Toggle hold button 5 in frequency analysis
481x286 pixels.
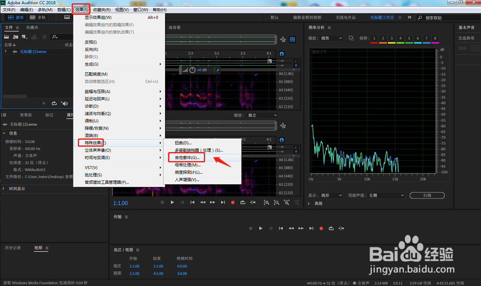point(409,38)
